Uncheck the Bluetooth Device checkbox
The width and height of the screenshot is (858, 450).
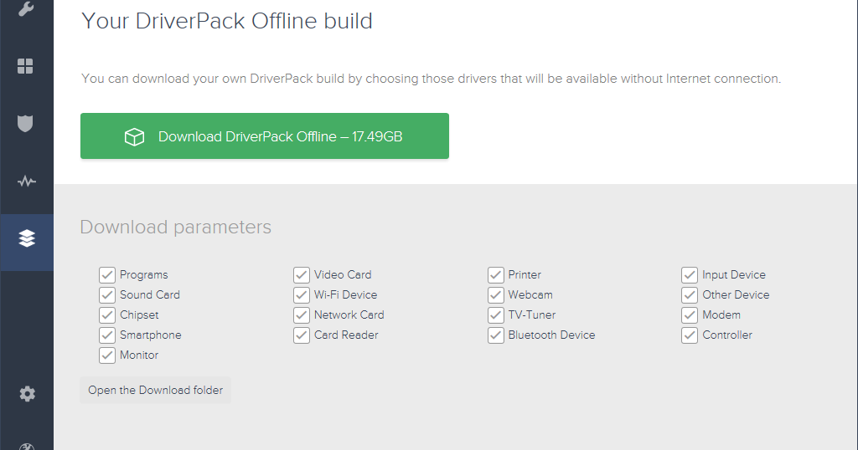(496, 335)
